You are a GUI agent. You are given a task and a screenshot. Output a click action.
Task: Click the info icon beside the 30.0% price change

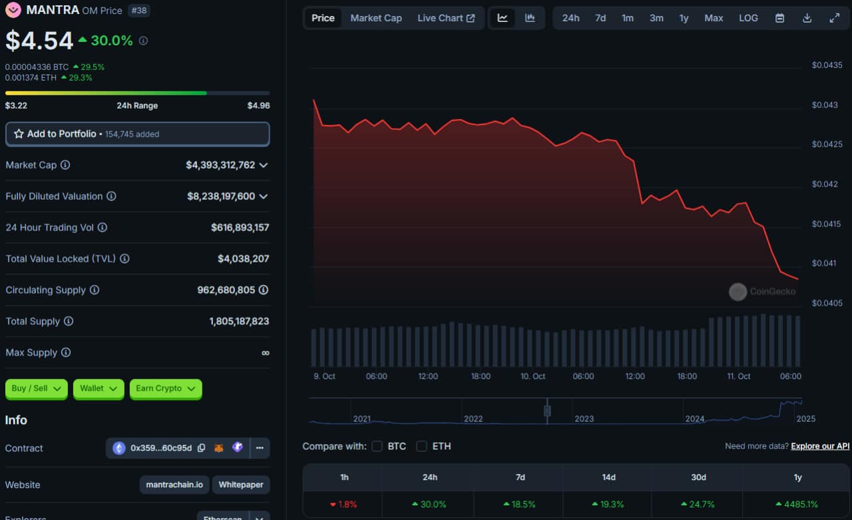pyautogui.click(x=143, y=41)
